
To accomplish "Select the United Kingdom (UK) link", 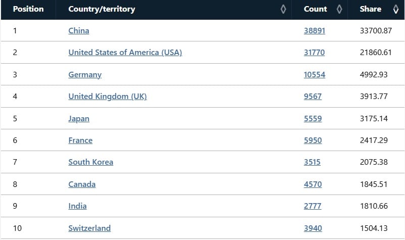I will tap(108, 97).
